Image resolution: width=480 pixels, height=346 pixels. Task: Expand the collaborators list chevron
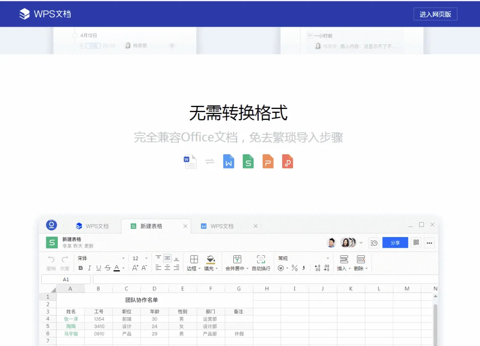coord(361,243)
